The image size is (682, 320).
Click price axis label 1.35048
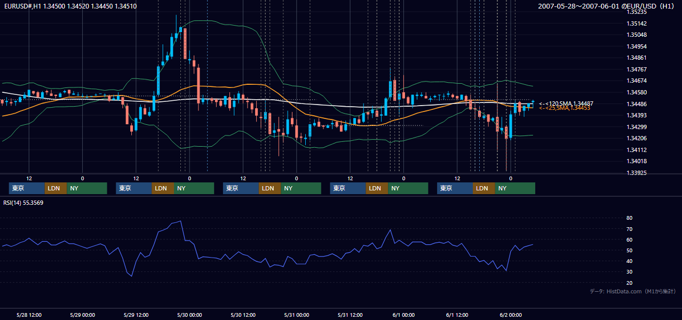637,35
